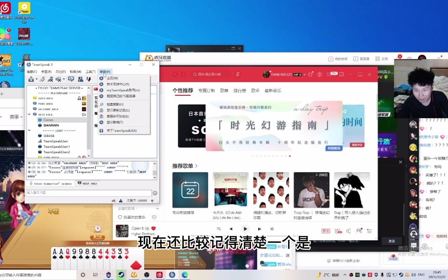
Task: Toggle playback order icon in player bar
Action: [x=219, y=229]
